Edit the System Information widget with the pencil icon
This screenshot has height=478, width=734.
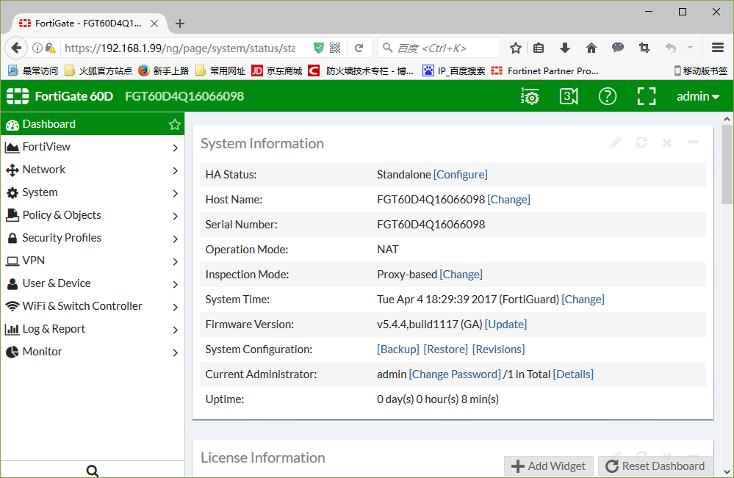(x=616, y=142)
